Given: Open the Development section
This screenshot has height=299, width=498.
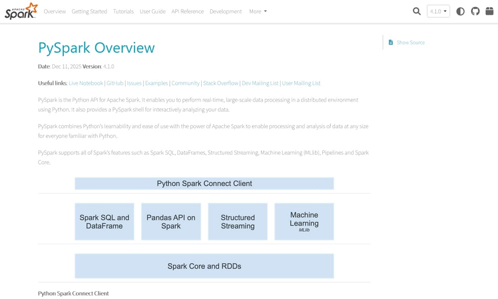Looking at the screenshot, I should tap(226, 11).
